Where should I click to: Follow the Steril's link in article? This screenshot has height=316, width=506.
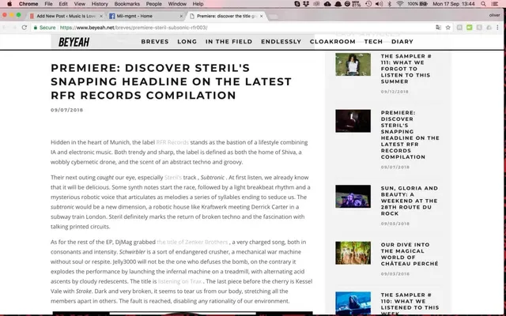point(173,177)
